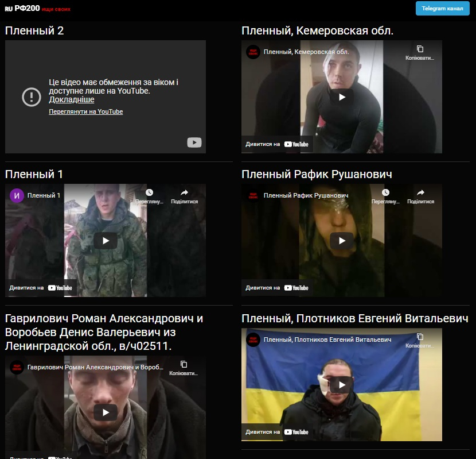Play the Пленный, Кемеровская обл. video
Image resolution: width=476 pixels, height=459 pixels.
coord(342,97)
